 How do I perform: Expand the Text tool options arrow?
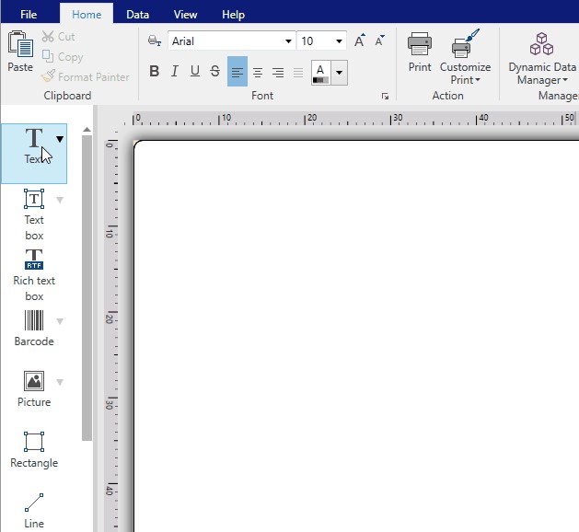[x=60, y=139]
